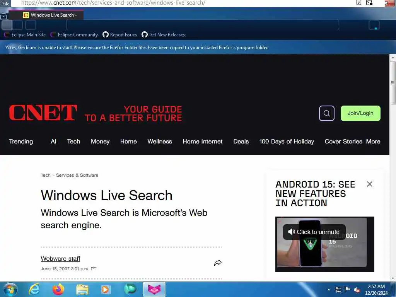Click the article share arrow icon
This screenshot has height=297, width=396.
tap(218, 263)
